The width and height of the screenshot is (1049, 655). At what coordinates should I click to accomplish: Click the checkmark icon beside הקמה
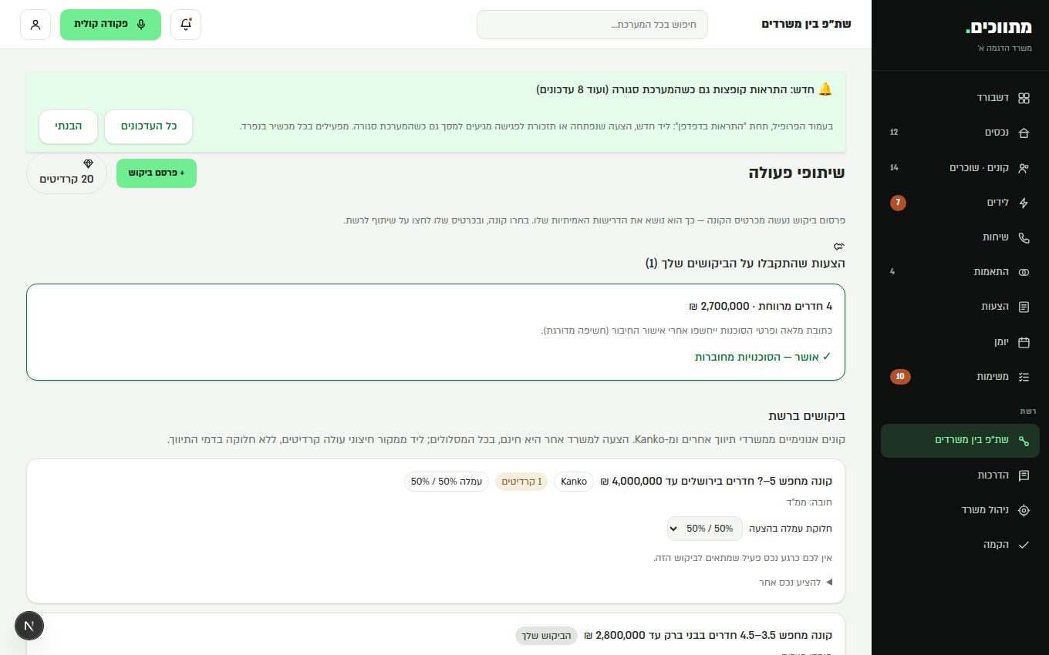pos(1024,545)
